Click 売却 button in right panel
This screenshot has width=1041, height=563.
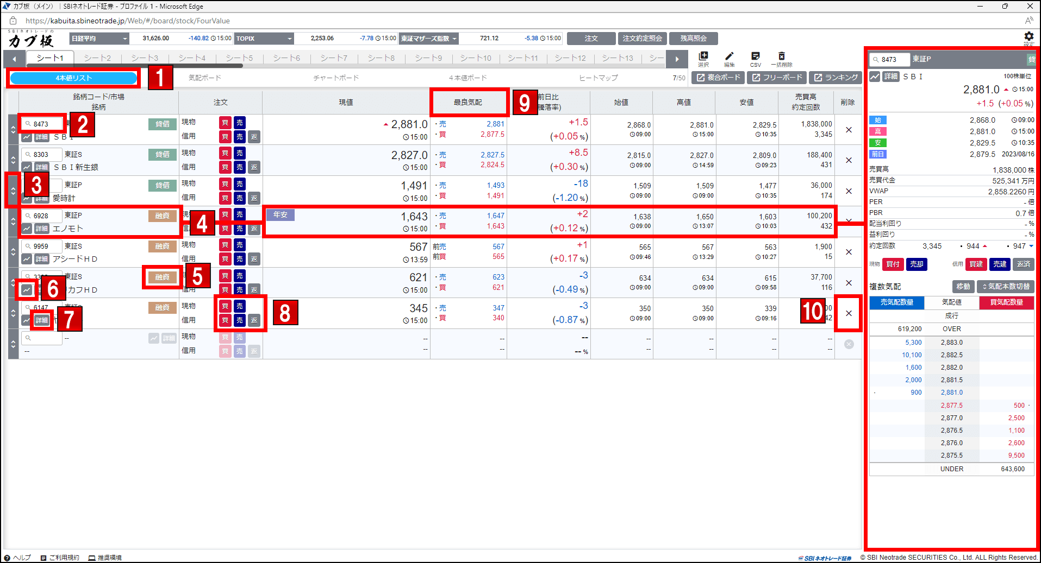click(x=917, y=264)
